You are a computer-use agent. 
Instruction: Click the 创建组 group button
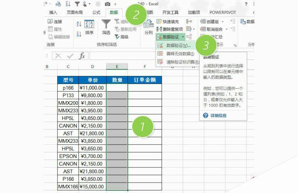209,22
